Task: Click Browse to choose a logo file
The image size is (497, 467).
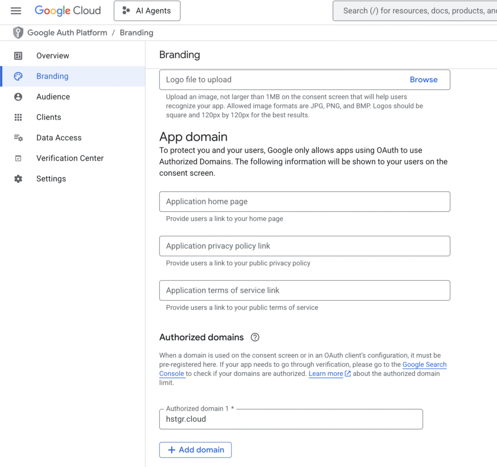Action: click(423, 79)
